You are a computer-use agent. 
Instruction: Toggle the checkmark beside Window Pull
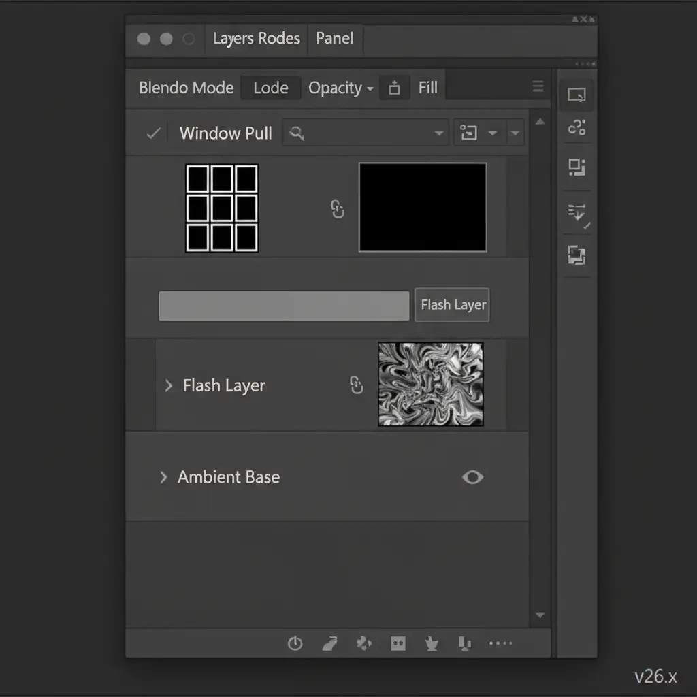(x=153, y=133)
